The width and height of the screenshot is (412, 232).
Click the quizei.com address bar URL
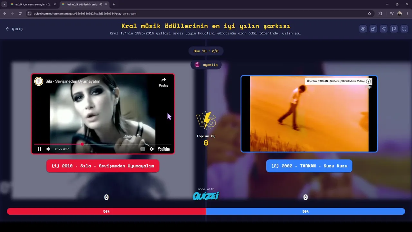coord(85,14)
